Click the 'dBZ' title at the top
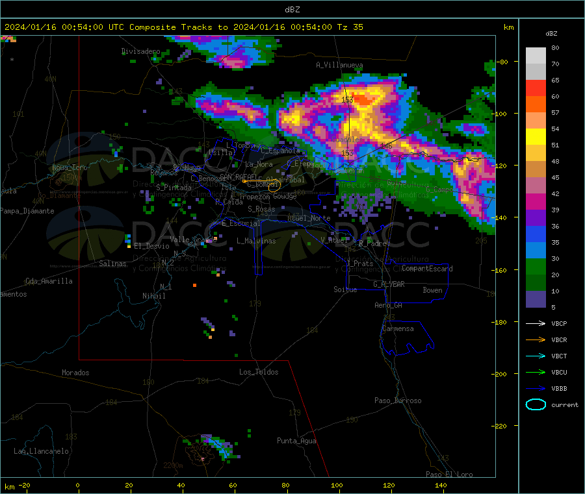The height and width of the screenshot is (494, 585). click(292, 10)
